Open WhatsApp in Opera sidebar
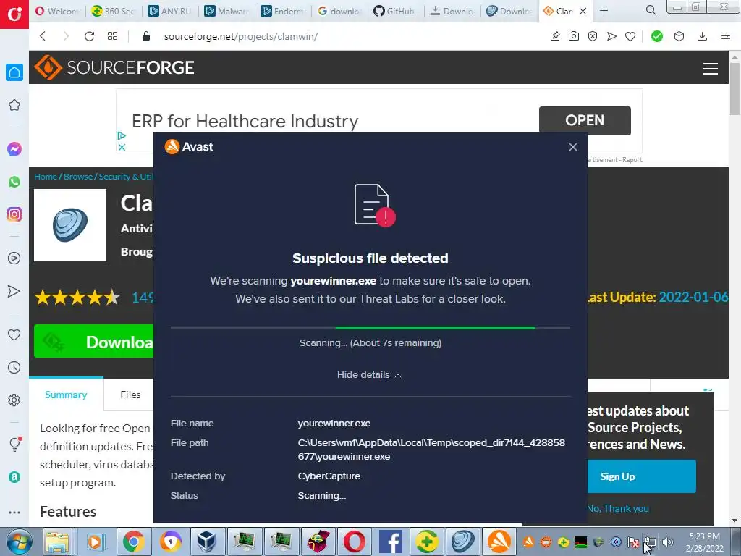Viewport: 741px width, 556px height. [14, 182]
